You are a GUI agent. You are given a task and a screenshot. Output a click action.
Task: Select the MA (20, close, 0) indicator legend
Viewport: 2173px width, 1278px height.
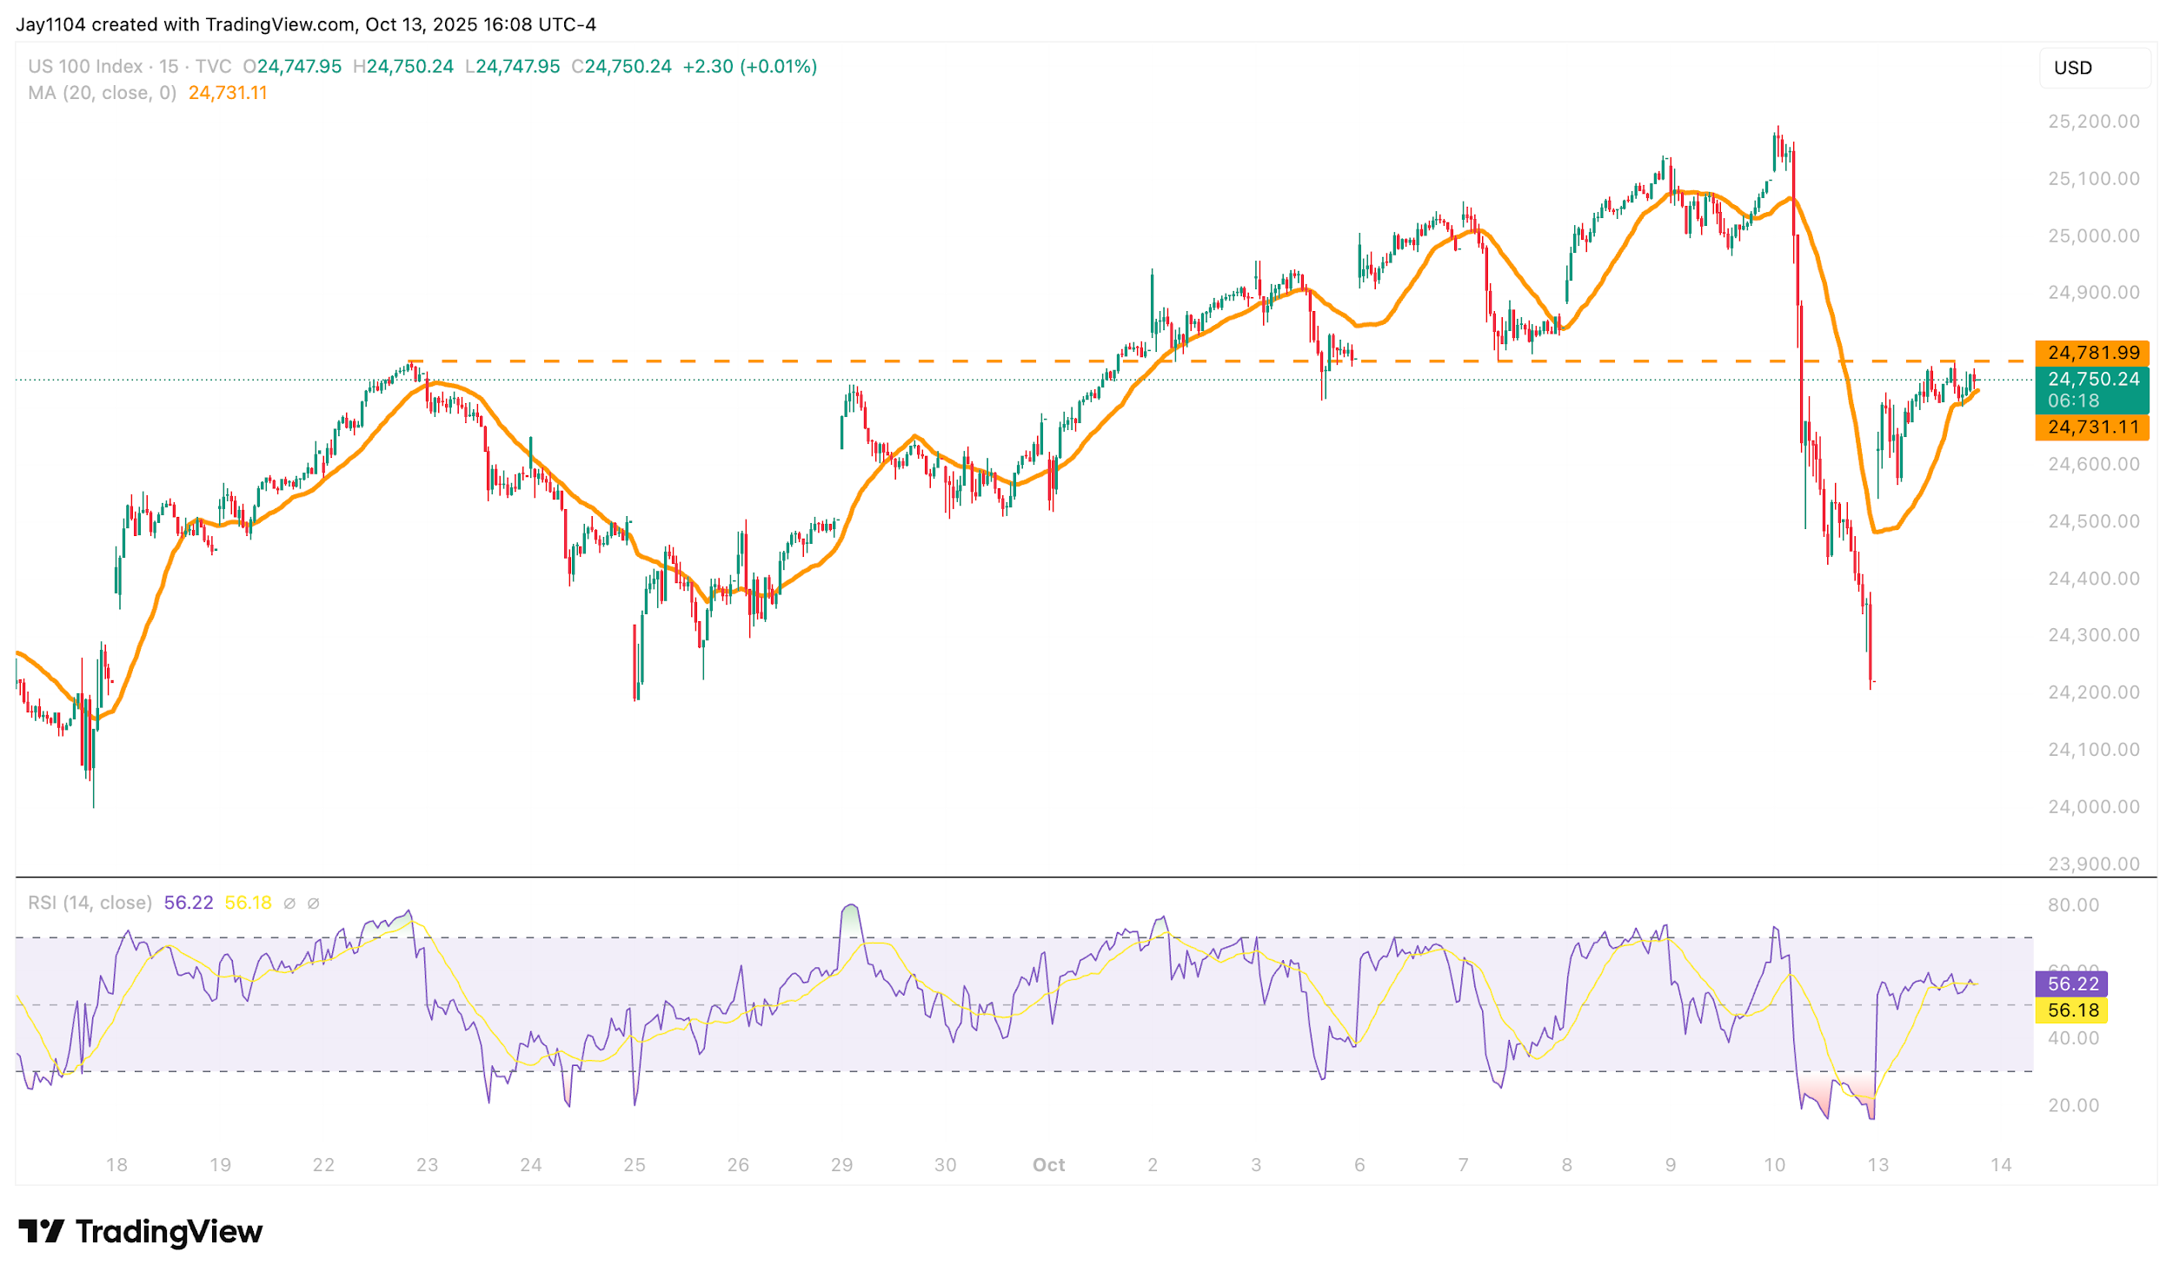[x=102, y=93]
